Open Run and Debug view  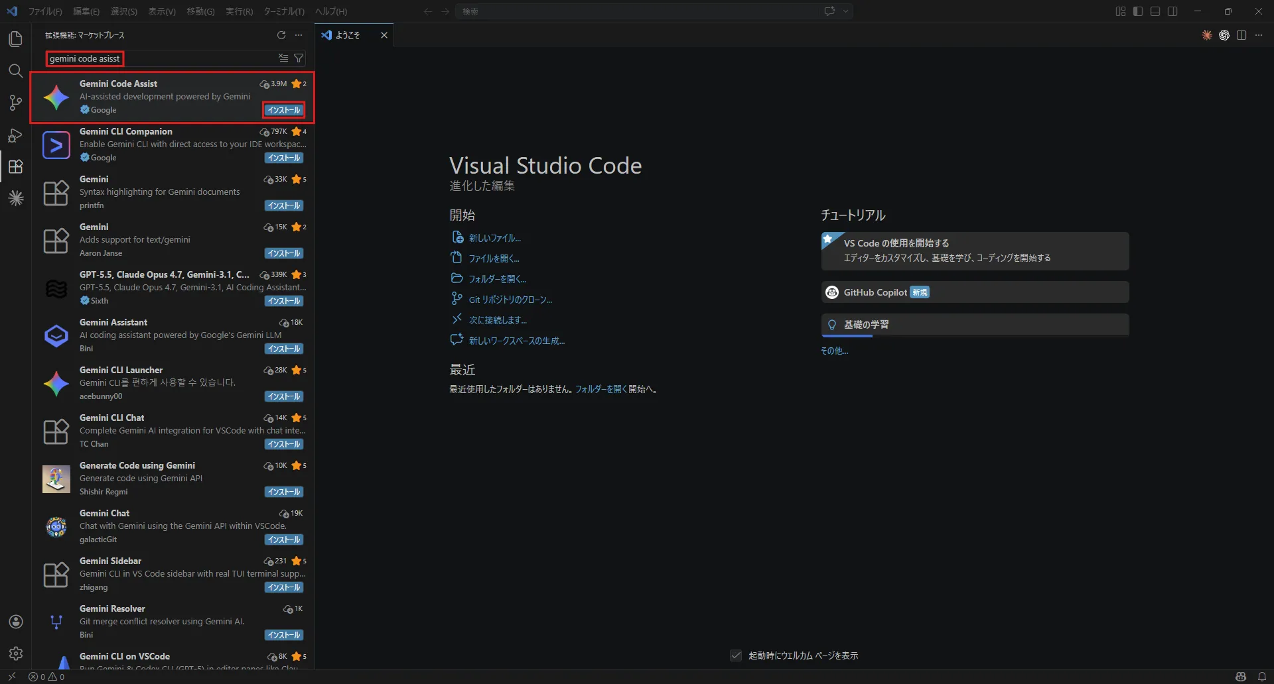pos(15,135)
